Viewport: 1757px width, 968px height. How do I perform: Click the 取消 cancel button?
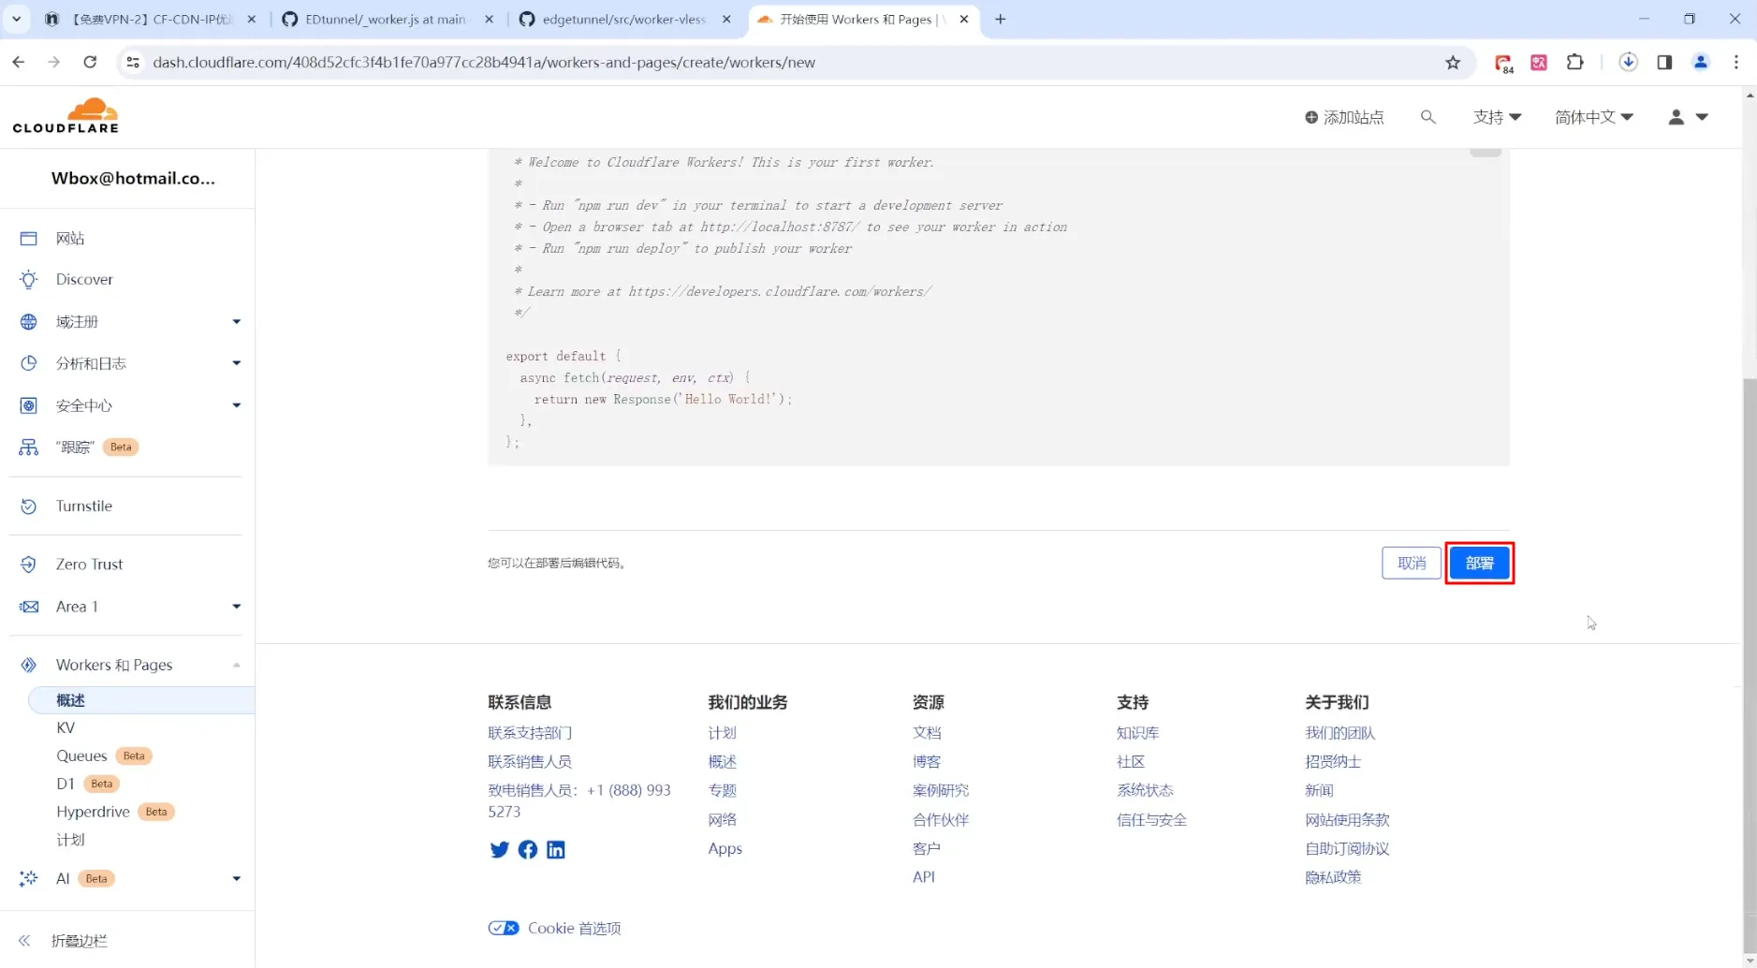[1412, 563]
